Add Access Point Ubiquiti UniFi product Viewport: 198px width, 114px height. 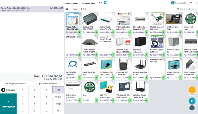pyautogui.click(x=73, y=23)
